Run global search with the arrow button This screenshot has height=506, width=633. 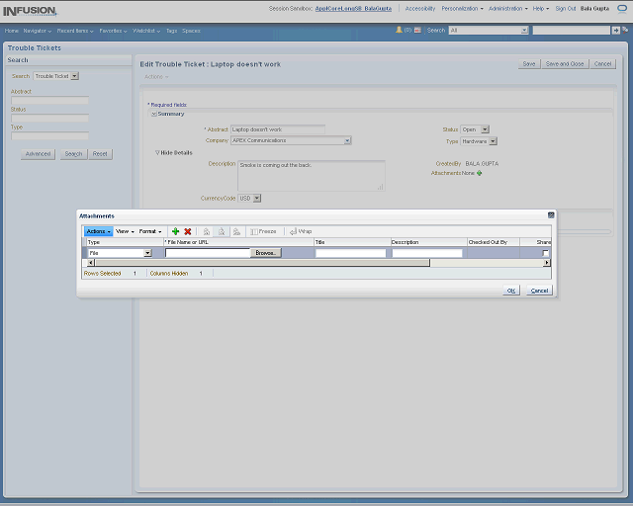pos(615,31)
